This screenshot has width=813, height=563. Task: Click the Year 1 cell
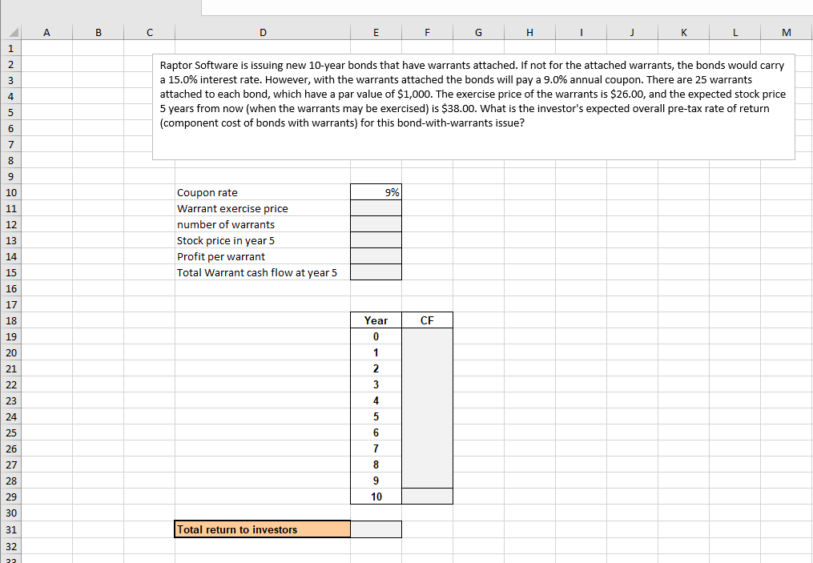click(x=376, y=352)
